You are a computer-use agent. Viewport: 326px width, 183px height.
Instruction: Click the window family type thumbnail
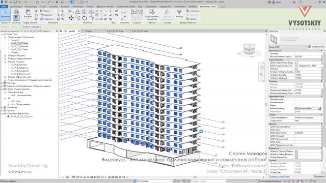coord(274,39)
